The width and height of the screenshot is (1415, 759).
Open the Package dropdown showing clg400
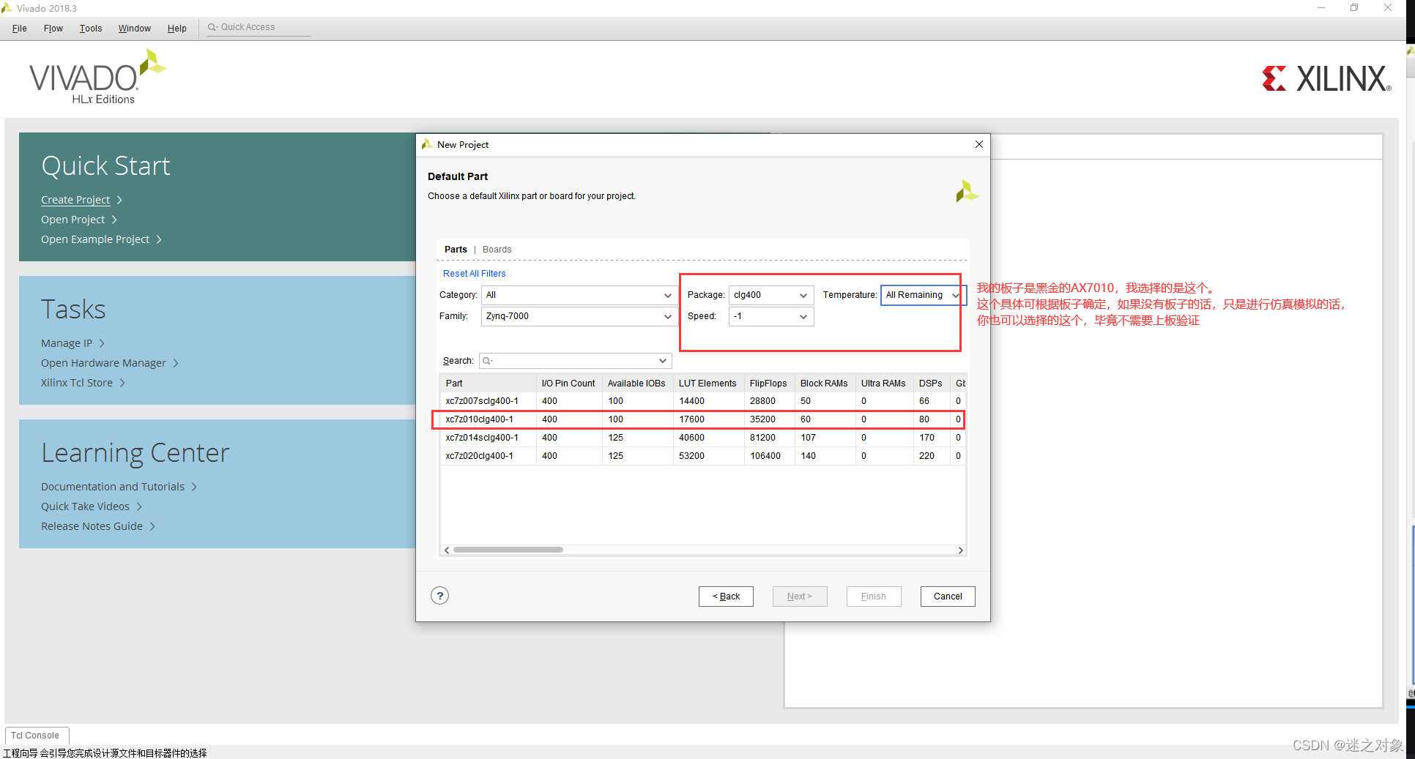(x=771, y=295)
